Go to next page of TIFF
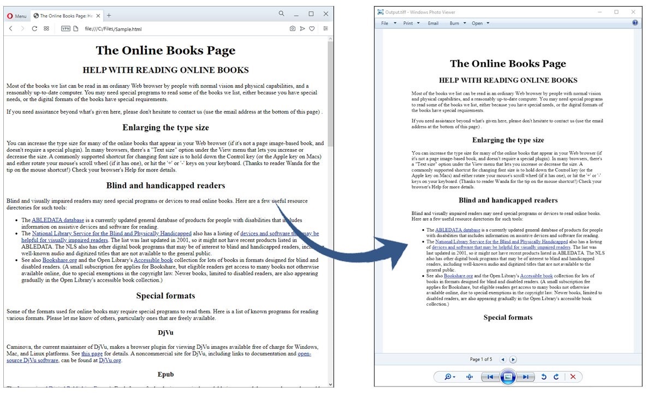This screenshot has width=648, height=393. [x=513, y=359]
